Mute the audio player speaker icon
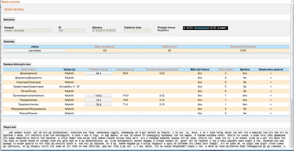Image resolution: width=294 pixels, height=151 pixels. coord(218,28)
